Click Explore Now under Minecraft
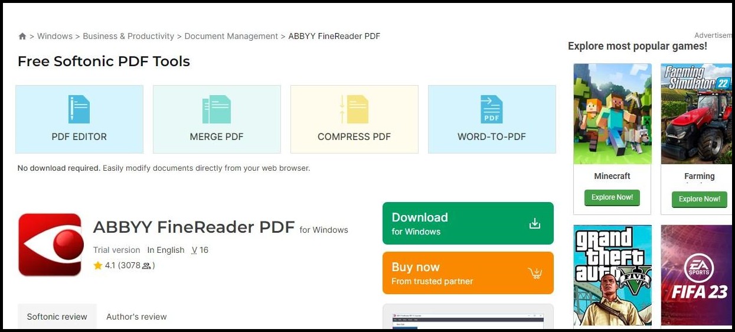735x332 pixels. (x=612, y=197)
